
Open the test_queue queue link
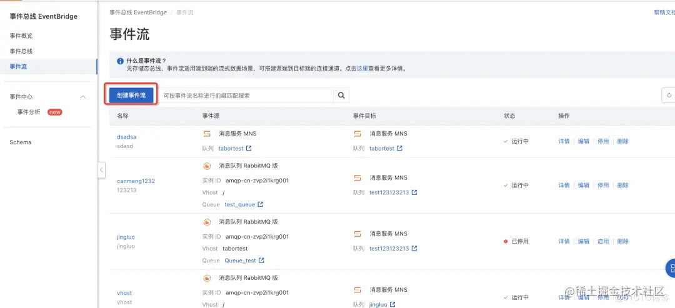click(x=240, y=204)
